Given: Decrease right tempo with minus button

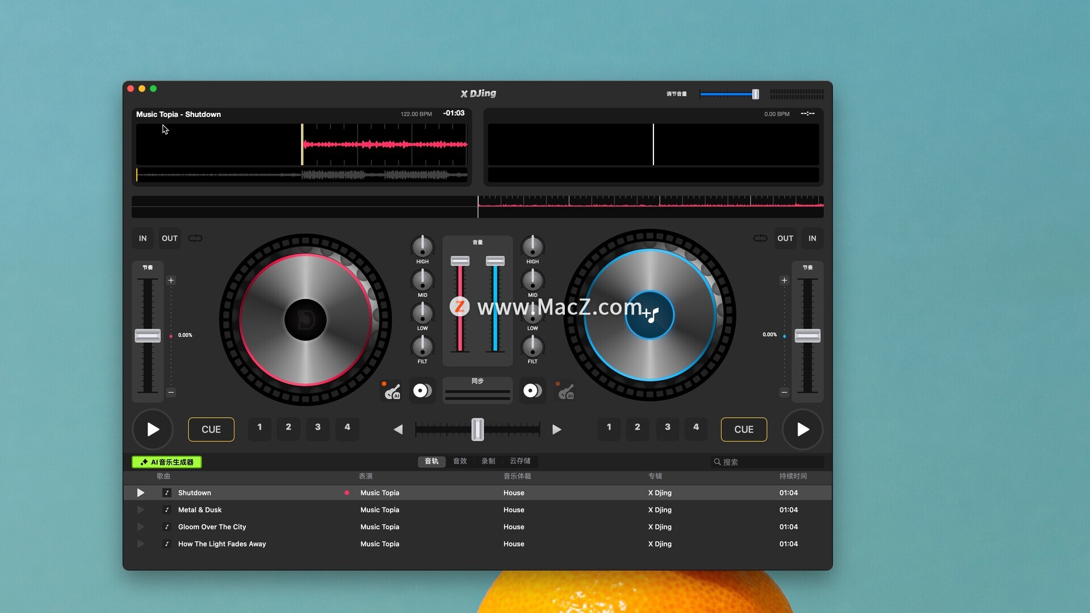Looking at the screenshot, I should [x=784, y=392].
